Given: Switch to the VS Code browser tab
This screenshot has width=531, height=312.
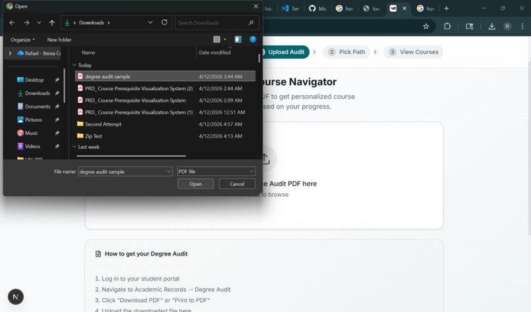Looking at the screenshot, I should tap(291, 9).
